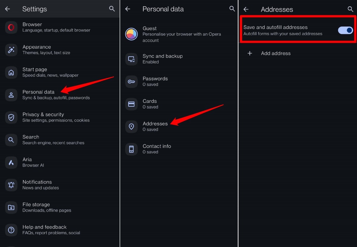The image size is (357, 247).
Task: Open Browser settings
Action: [60, 27]
